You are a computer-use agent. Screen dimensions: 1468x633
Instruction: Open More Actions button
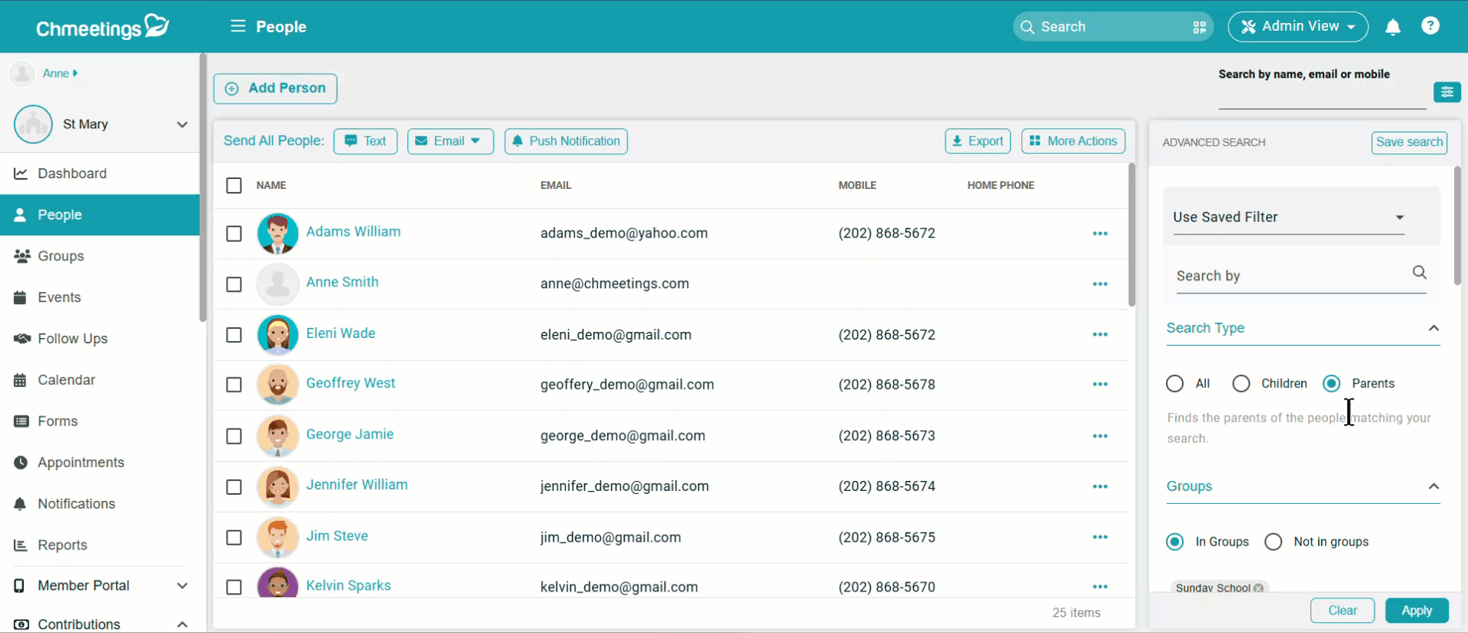pyautogui.click(x=1073, y=141)
